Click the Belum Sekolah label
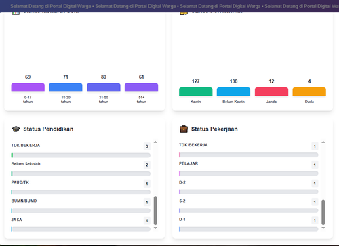The width and height of the screenshot is (339, 246). pos(26,164)
